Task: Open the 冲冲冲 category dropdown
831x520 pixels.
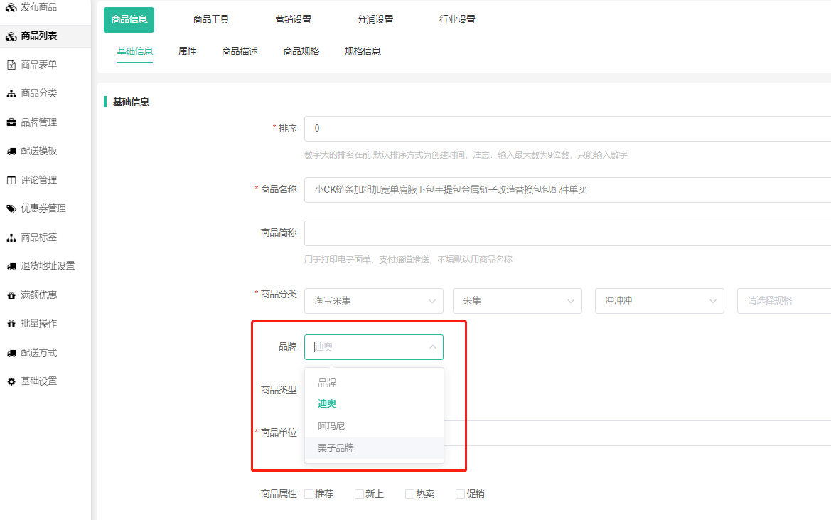Action: pos(658,301)
